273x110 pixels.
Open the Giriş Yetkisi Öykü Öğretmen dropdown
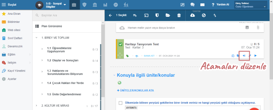coord(251,5)
